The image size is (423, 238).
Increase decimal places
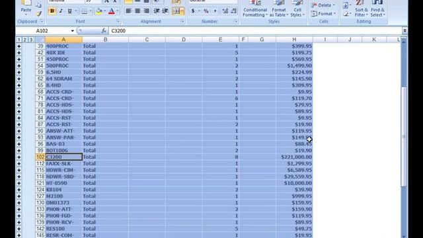pos(225,11)
